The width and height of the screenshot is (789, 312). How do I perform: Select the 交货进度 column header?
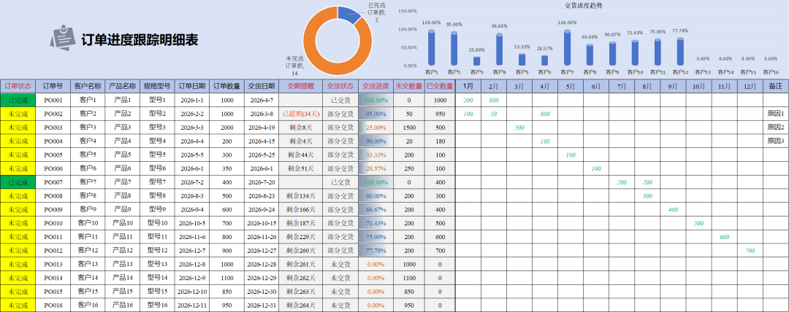(376, 86)
